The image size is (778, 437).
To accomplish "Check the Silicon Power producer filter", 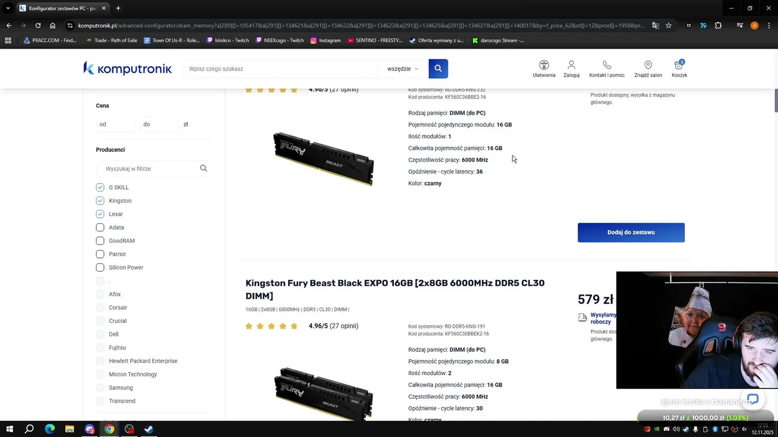I will pos(100,268).
